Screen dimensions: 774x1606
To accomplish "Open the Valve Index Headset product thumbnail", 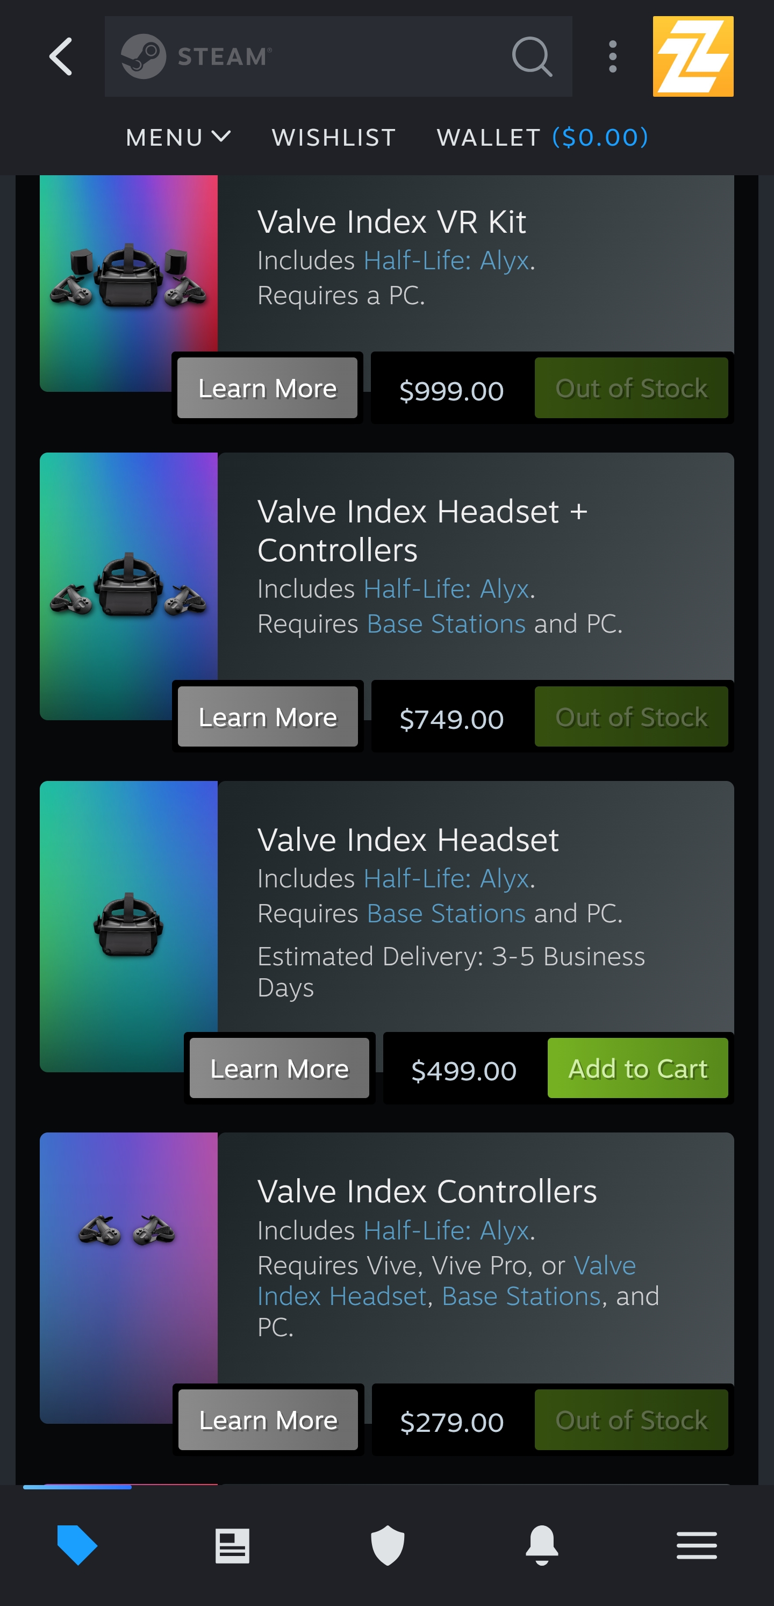I will 128,927.
